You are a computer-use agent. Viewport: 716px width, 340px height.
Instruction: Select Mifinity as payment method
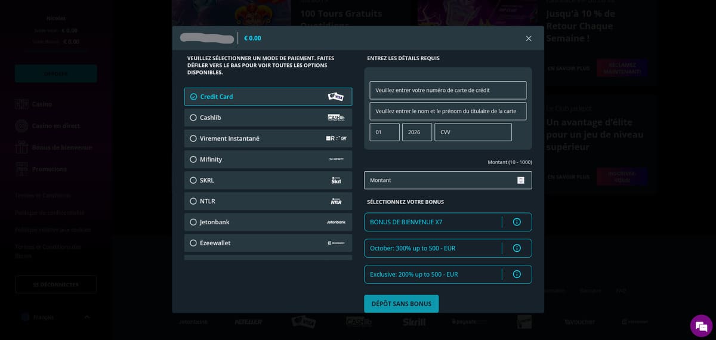tap(268, 159)
